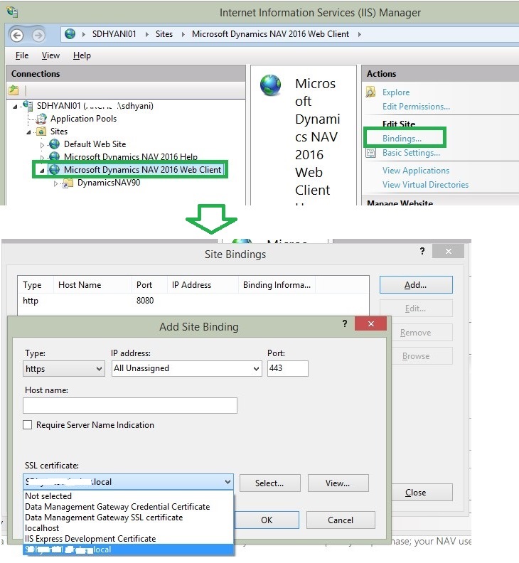The image size is (519, 563).
Task: Click the Sites folder icon
Action: [42, 132]
